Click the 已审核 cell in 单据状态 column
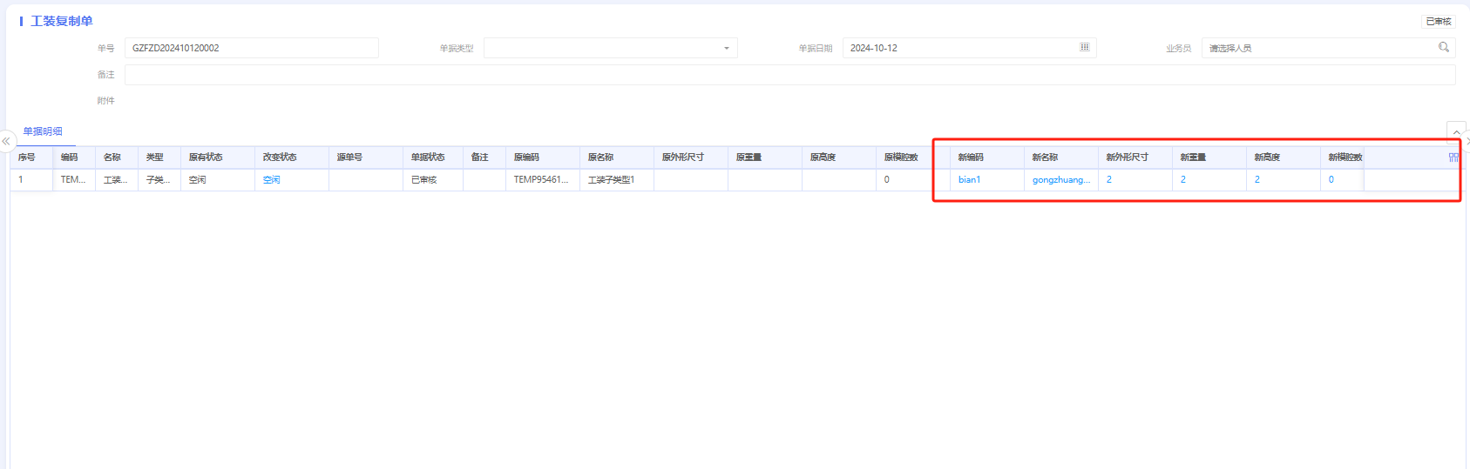 423,180
